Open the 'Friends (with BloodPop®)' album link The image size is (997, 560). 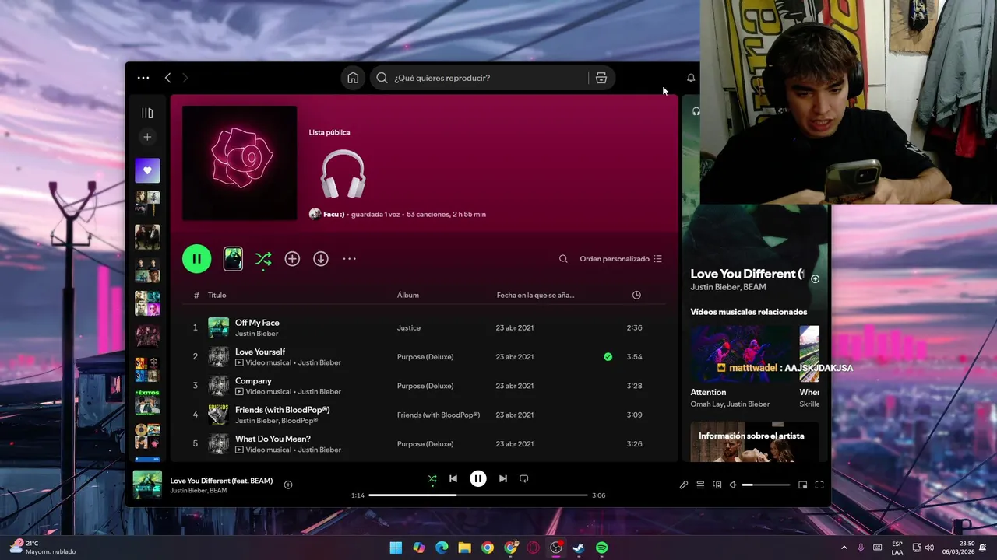[439, 415]
